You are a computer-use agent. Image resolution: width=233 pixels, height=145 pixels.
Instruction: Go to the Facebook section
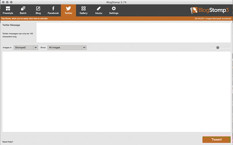[x=53, y=10]
